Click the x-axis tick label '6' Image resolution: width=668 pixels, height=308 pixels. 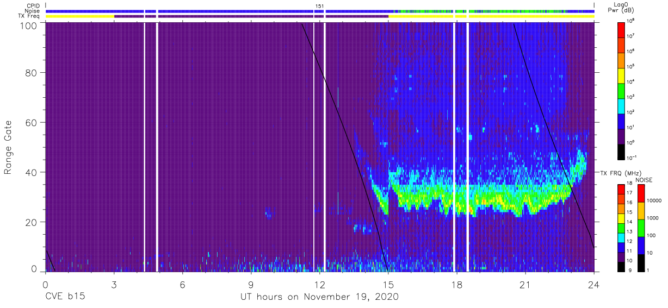click(x=182, y=285)
